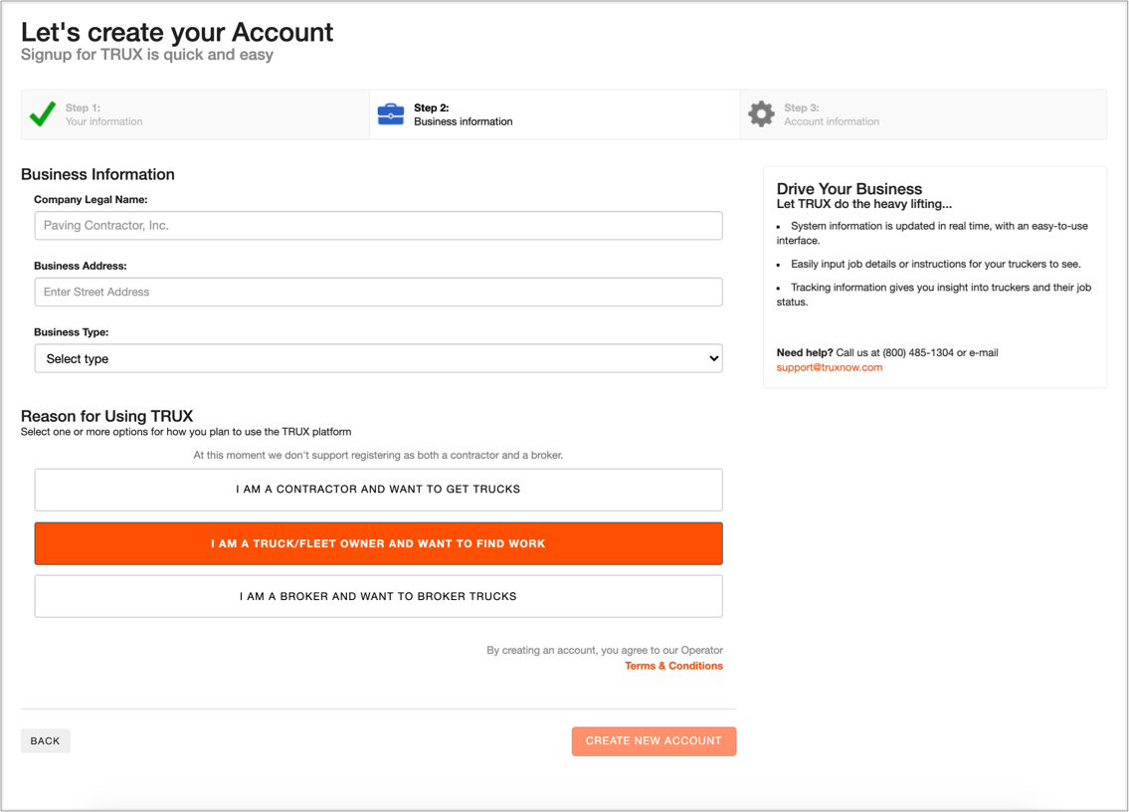Viewport: 1129px width, 812px height.
Task: Click 'Signup for TRUX is quick and easy' subtitle
Action: (147, 55)
